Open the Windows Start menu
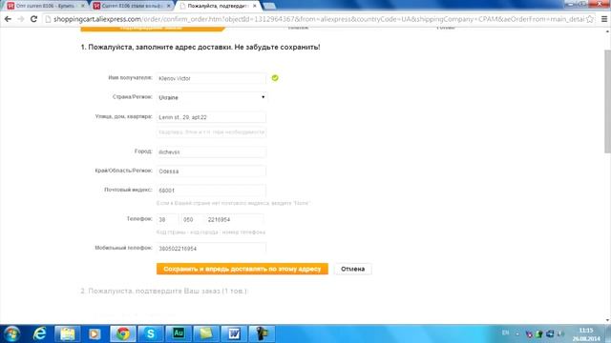 point(11,333)
